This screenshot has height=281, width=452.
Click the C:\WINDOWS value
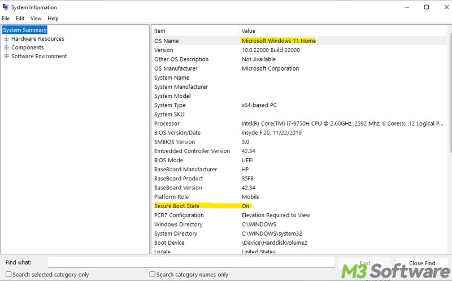[259, 224]
